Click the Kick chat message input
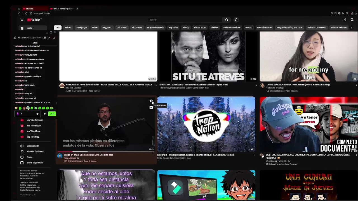Viewport: 358px width, 201px height. (x=27, y=114)
